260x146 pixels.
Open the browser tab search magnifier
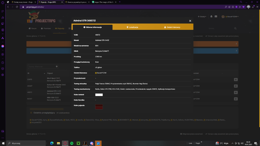pos(241,2)
